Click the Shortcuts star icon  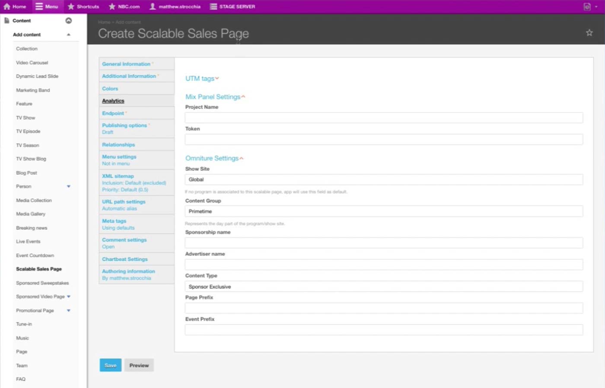coord(71,6)
